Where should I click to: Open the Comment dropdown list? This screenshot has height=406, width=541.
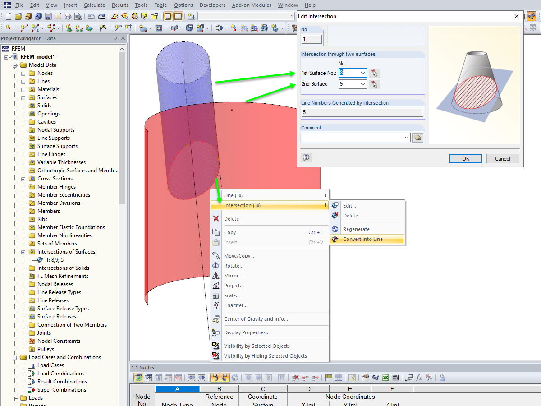coord(407,138)
